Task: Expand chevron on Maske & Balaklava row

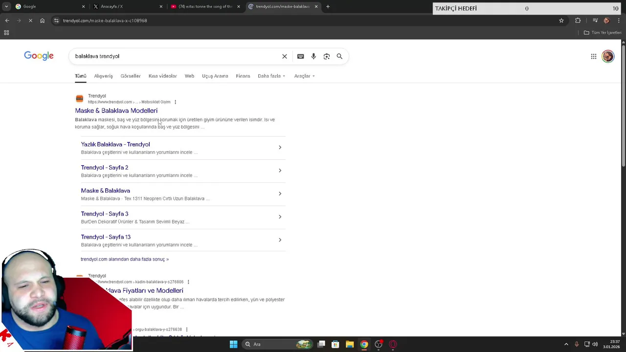Action: tap(280, 194)
